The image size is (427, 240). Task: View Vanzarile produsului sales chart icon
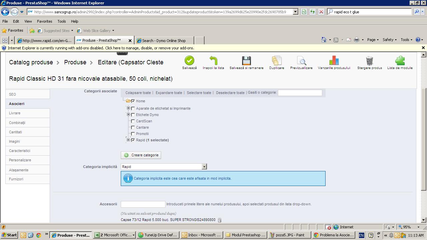[334, 61]
